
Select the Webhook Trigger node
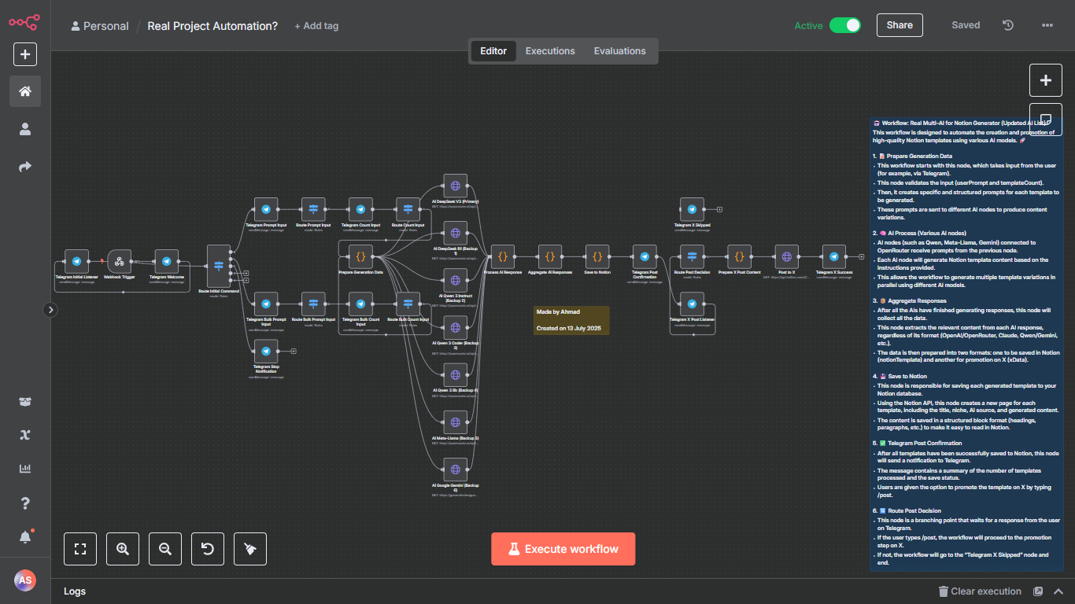tap(120, 262)
